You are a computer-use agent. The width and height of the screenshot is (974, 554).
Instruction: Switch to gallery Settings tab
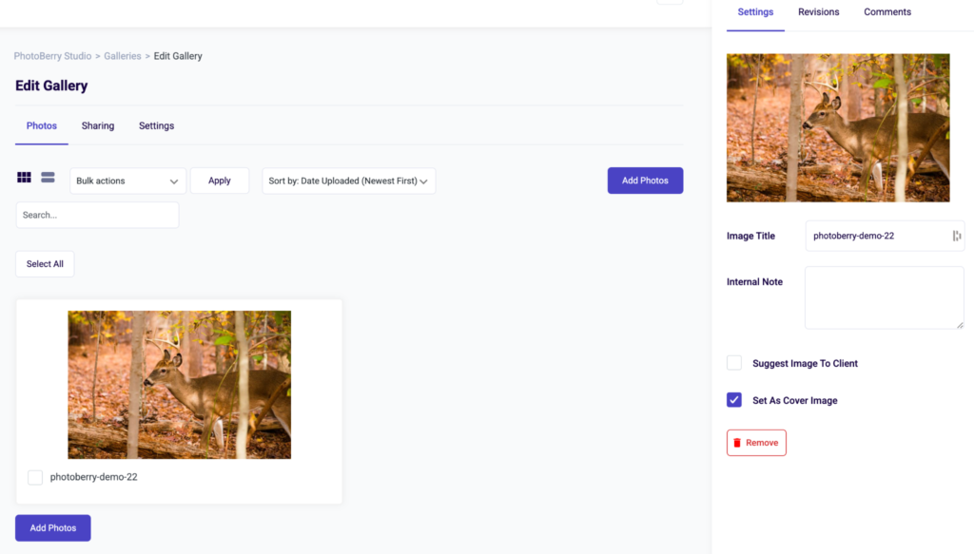point(156,125)
